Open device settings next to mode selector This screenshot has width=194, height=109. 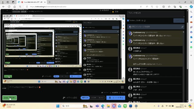tap(70, 98)
